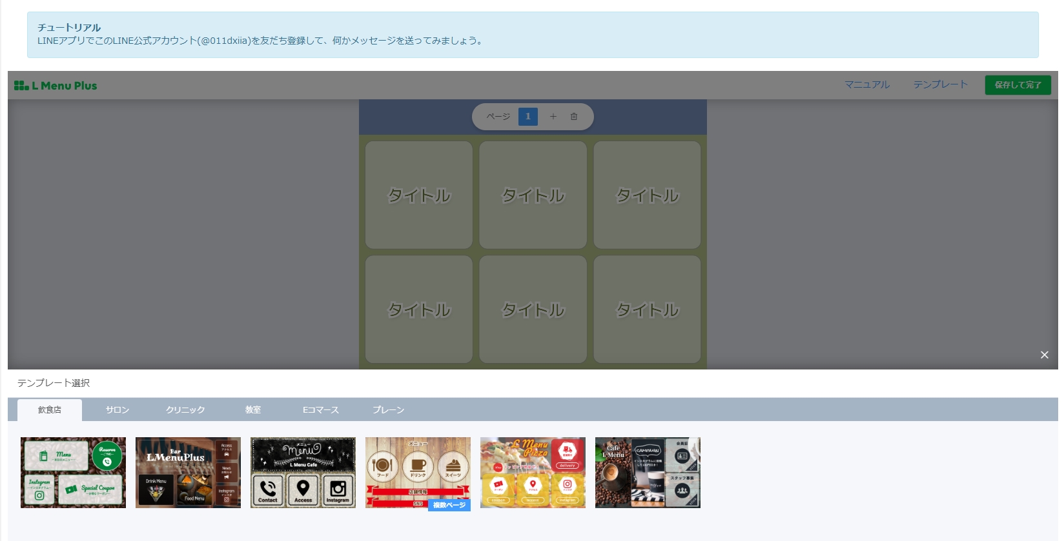This screenshot has height=541, width=1064.
Task: Open the クリニック template tab
Action: click(185, 410)
